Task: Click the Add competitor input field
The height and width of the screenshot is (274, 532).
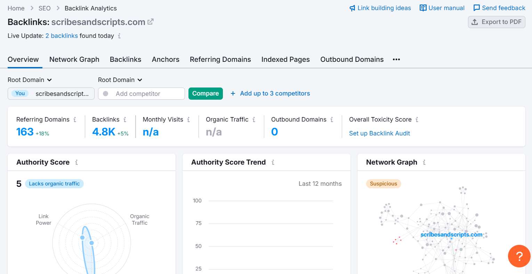Action: 146,94
